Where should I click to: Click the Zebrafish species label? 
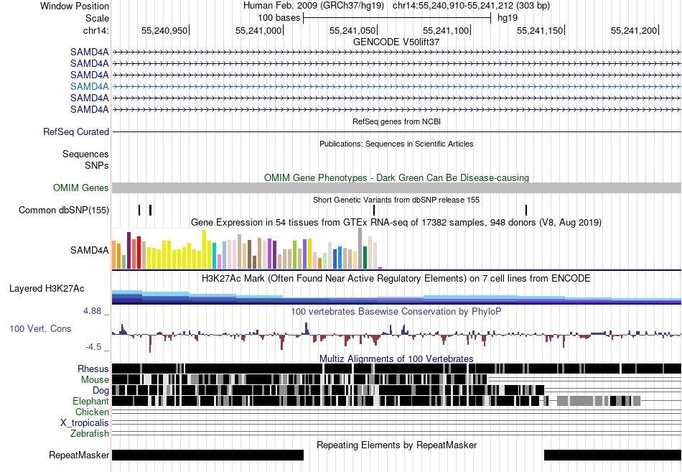pyautogui.click(x=90, y=434)
